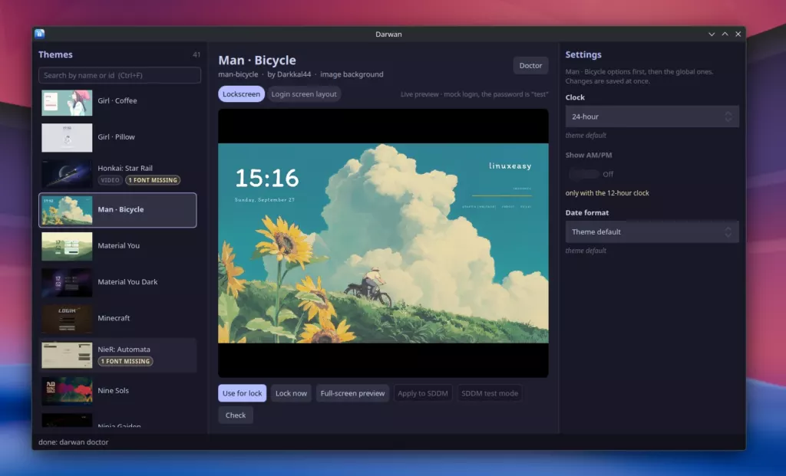786x476 pixels.
Task: Click the VIDEO badge on Honkai: Star Rail
Action: click(110, 180)
